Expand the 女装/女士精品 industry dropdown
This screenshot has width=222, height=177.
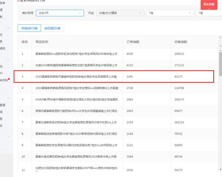[120, 13]
